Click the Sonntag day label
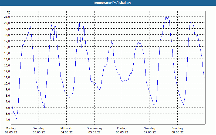The image size is (216, 135). pyautogui.click(x=177, y=129)
